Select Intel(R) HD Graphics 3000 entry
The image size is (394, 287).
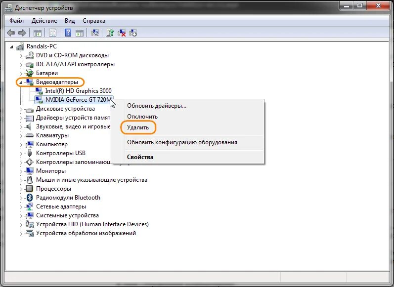point(78,91)
